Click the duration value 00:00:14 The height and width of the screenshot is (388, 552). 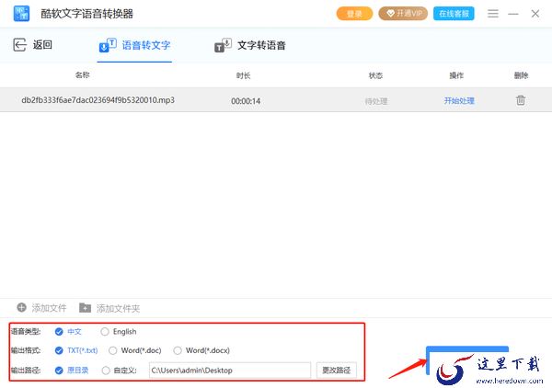point(246,101)
